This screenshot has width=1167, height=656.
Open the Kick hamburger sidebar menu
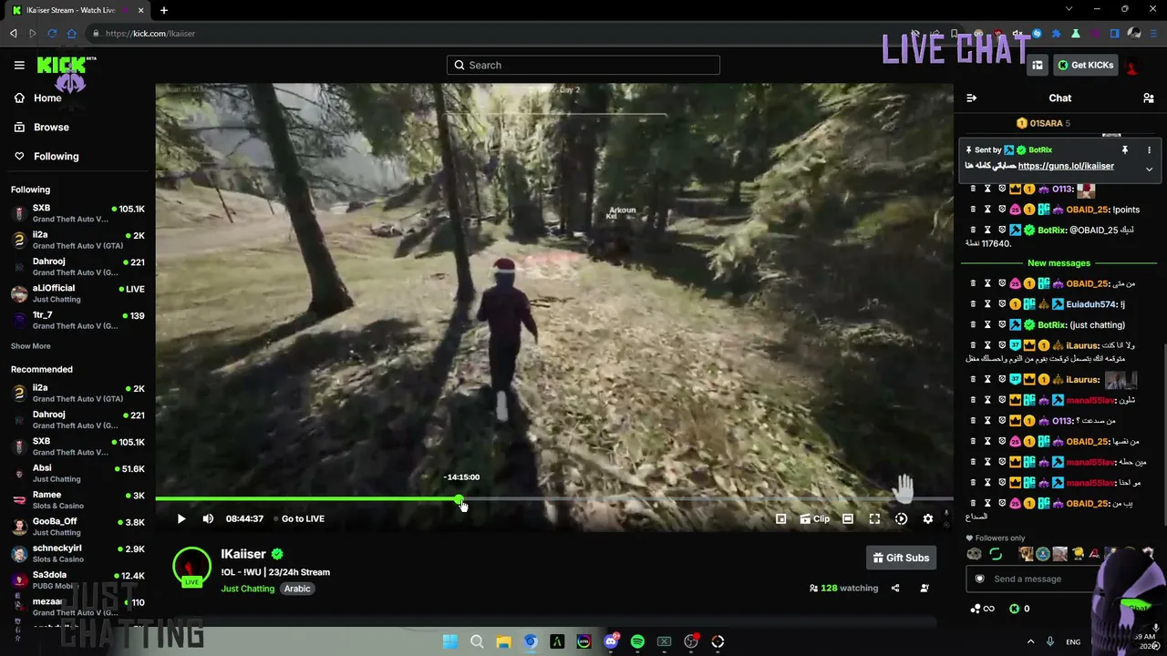tap(19, 65)
